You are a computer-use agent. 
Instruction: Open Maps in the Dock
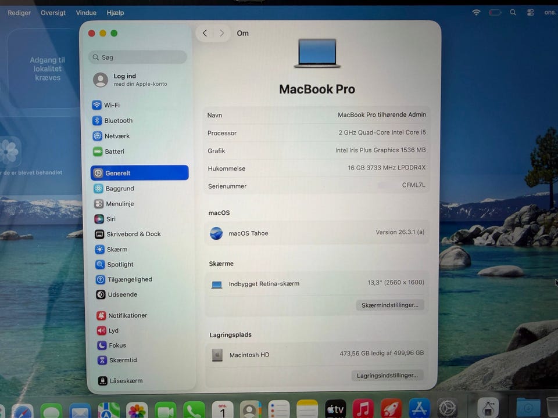(109, 411)
